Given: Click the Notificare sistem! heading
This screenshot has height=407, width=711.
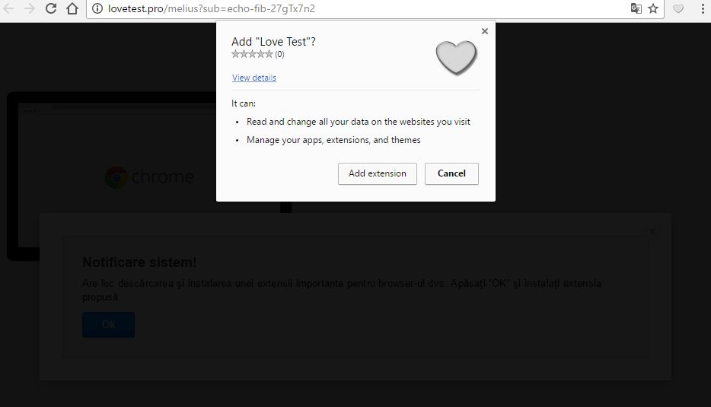Looking at the screenshot, I should point(139,262).
